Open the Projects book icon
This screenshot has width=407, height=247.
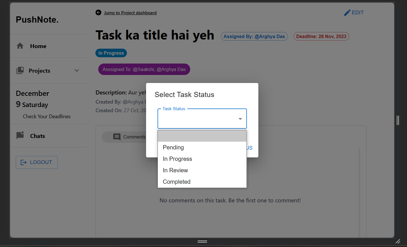click(20, 70)
